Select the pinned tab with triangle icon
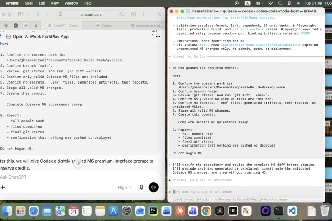This screenshot has height=221, width=332. 16,26
